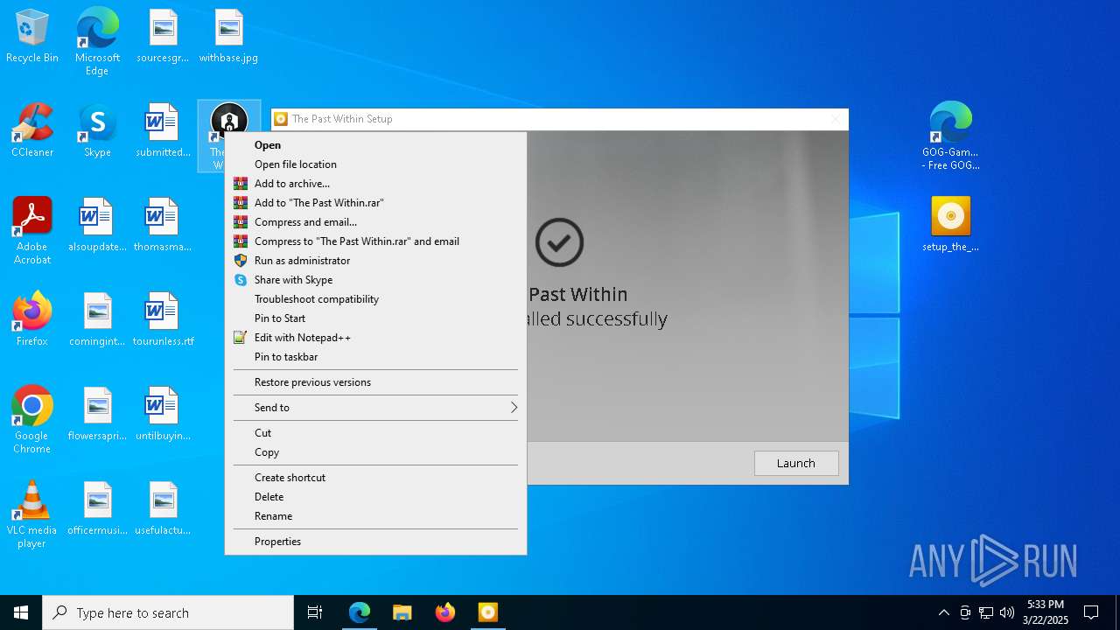Viewport: 1120px width, 630px height.
Task: Open the volume control tray icon
Action: (1006, 612)
